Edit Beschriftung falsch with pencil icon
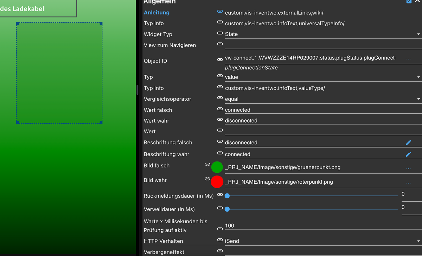 coord(408,142)
